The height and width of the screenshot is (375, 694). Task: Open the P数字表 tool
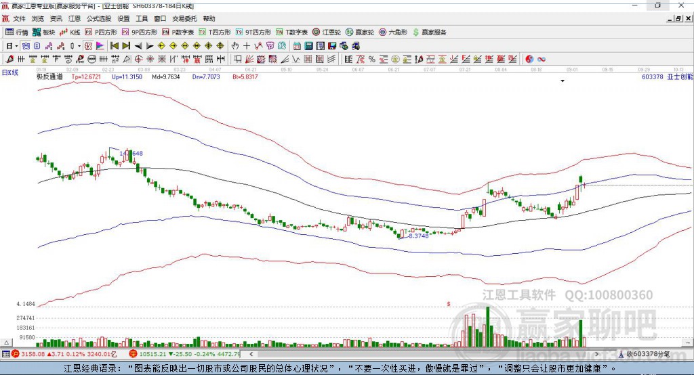click(178, 32)
